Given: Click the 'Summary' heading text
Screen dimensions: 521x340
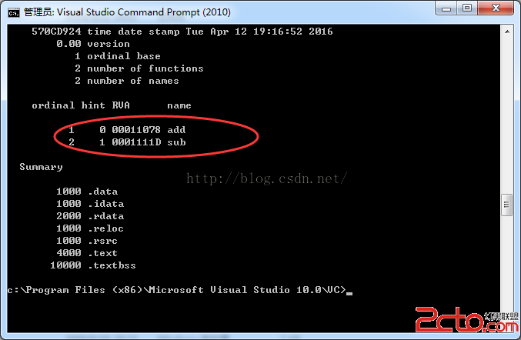Looking at the screenshot, I should coord(41,167).
